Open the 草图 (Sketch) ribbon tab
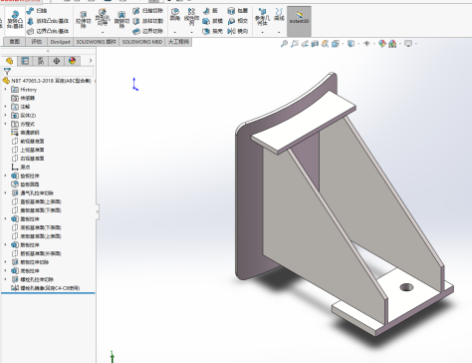This screenshot has height=363, width=472. tap(14, 42)
